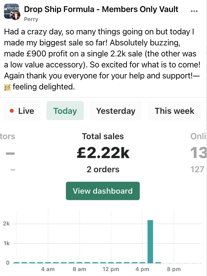The width and height of the screenshot is (207, 276).
Task: Click the partially visible visitors card on left
Action: tap(8, 153)
